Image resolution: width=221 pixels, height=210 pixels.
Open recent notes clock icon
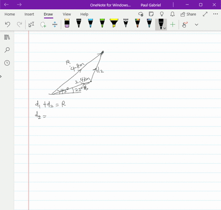point(7,63)
